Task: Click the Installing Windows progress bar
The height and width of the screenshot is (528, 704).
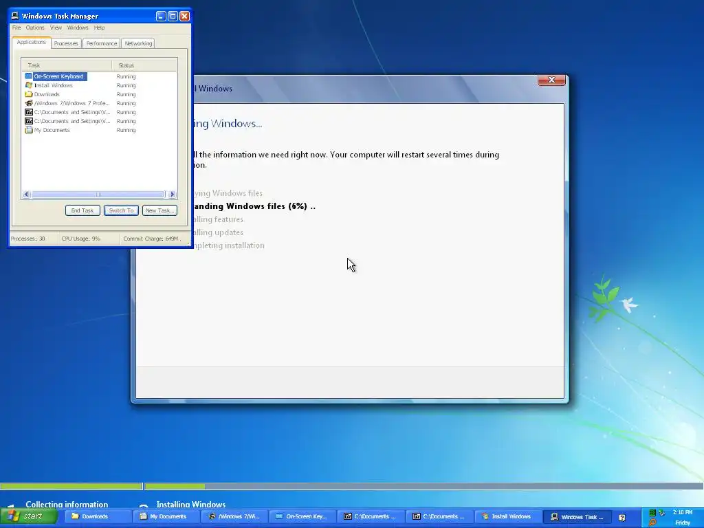Action: [x=423, y=486]
